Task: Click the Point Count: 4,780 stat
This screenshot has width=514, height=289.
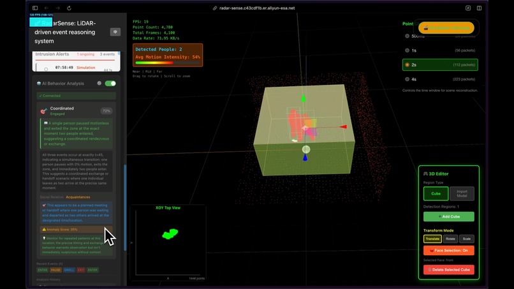Action: coord(152,27)
